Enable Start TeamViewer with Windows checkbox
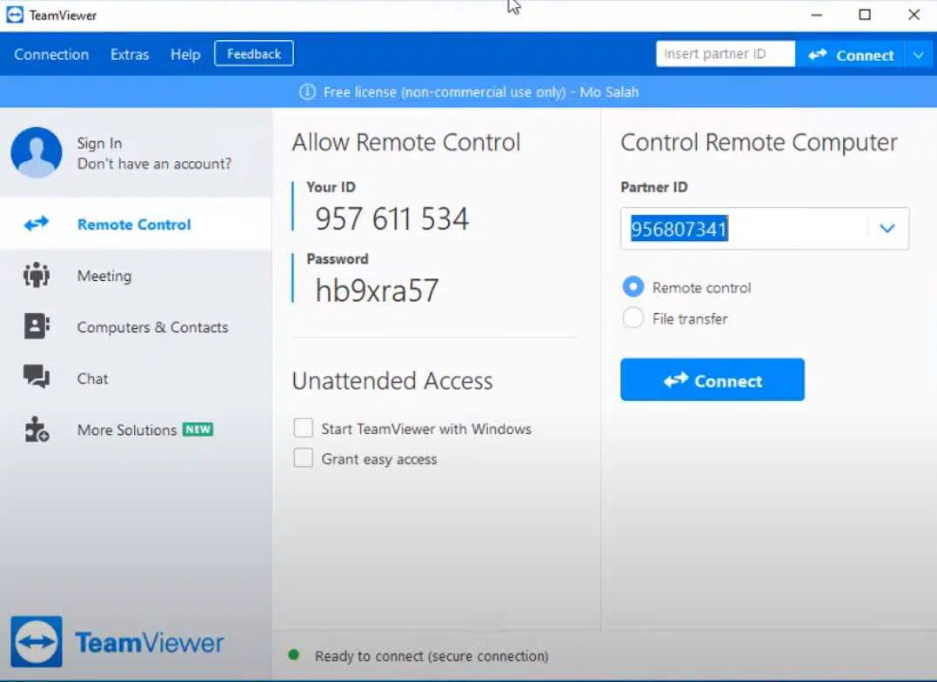937x682 pixels. pyautogui.click(x=303, y=428)
